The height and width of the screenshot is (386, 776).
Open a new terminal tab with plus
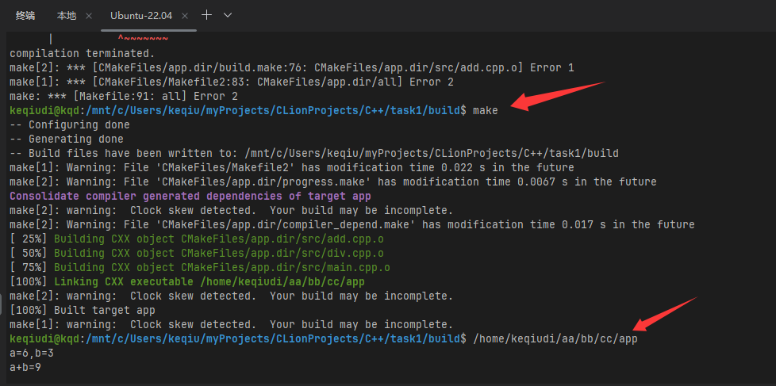click(x=207, y=15)
